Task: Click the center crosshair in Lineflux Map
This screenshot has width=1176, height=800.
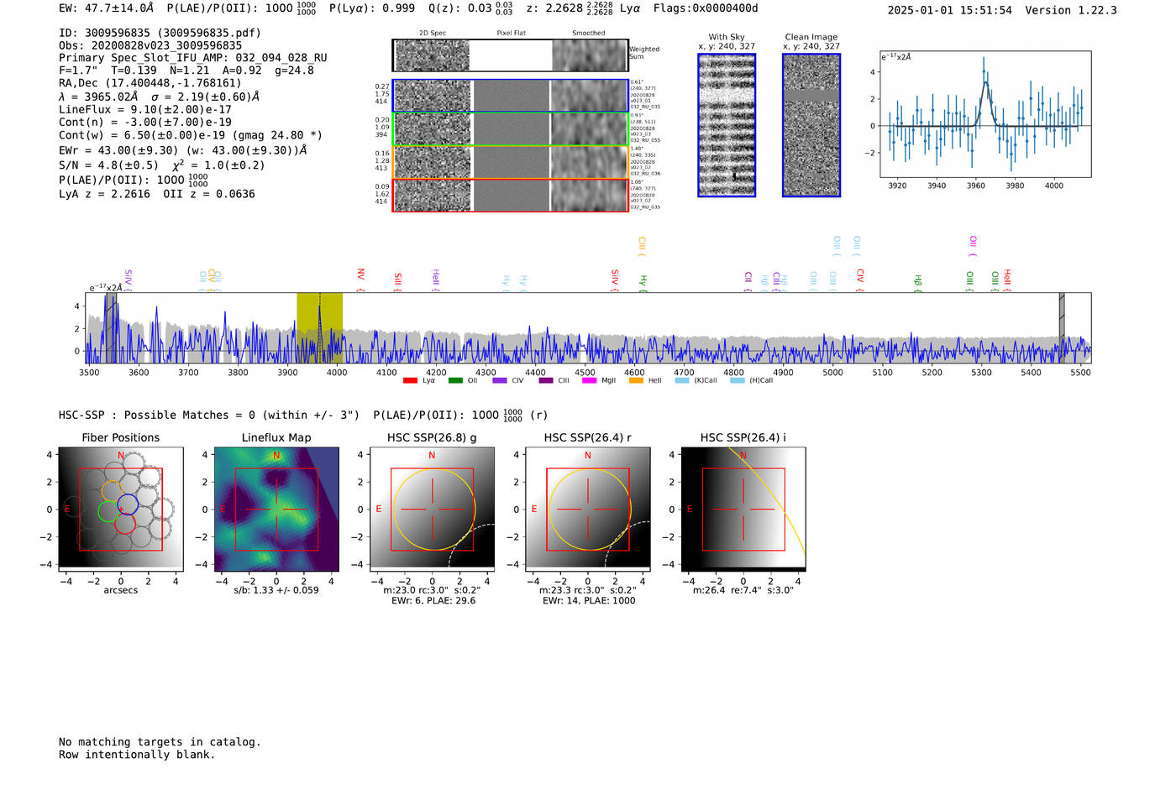Action: (276, 510)
